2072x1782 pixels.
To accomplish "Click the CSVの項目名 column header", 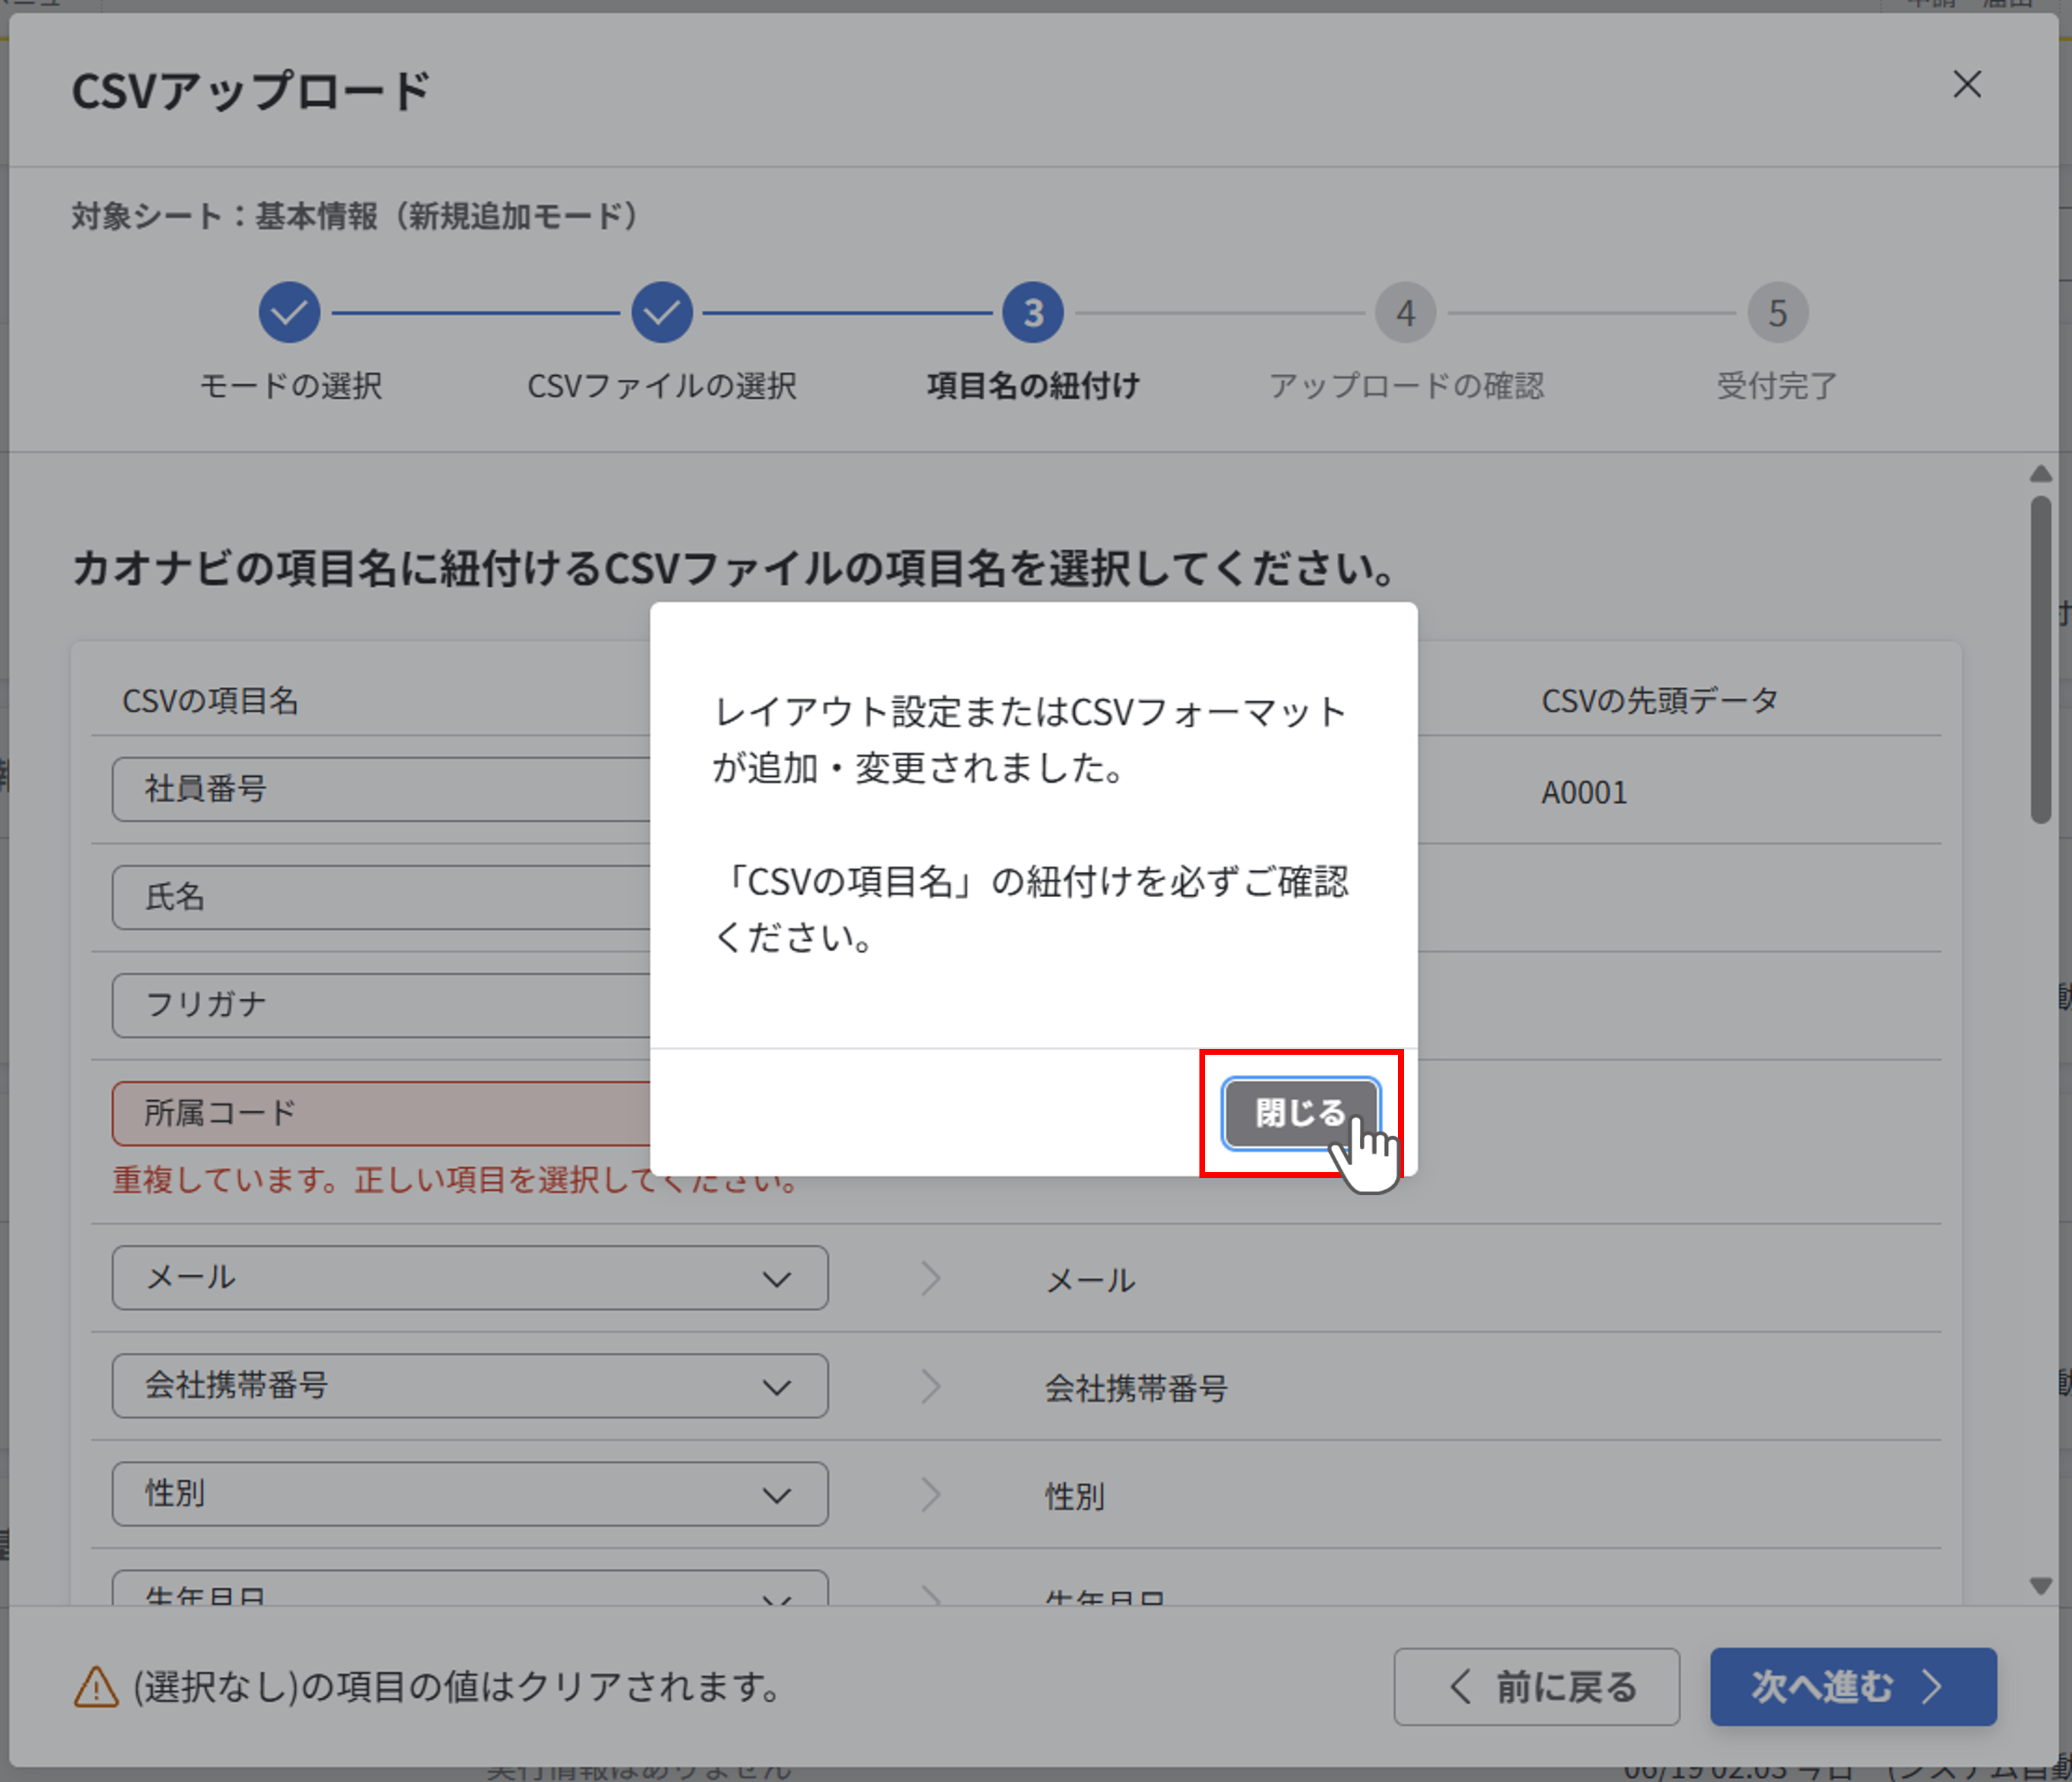I will point(210,700).
